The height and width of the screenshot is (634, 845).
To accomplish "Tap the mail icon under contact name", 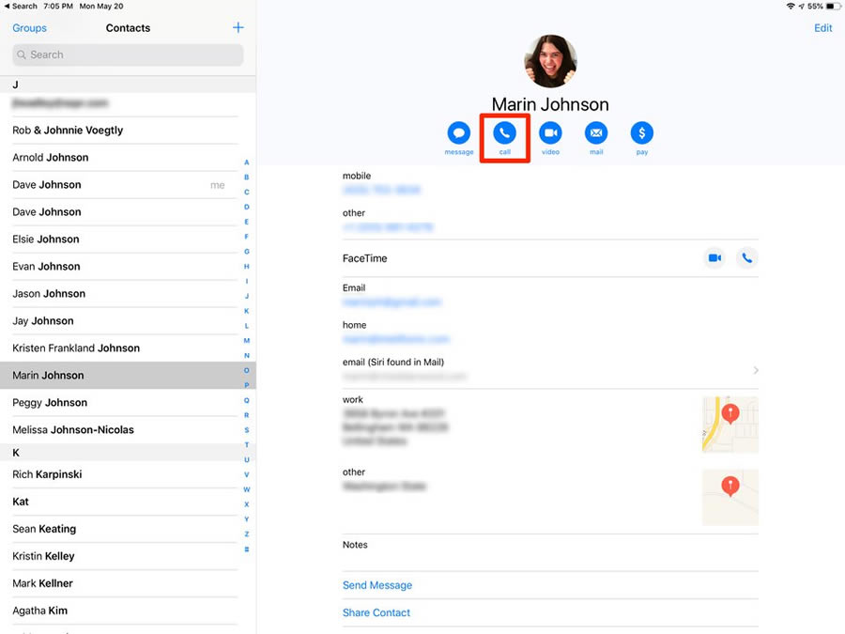I will [x=596, y=133].
